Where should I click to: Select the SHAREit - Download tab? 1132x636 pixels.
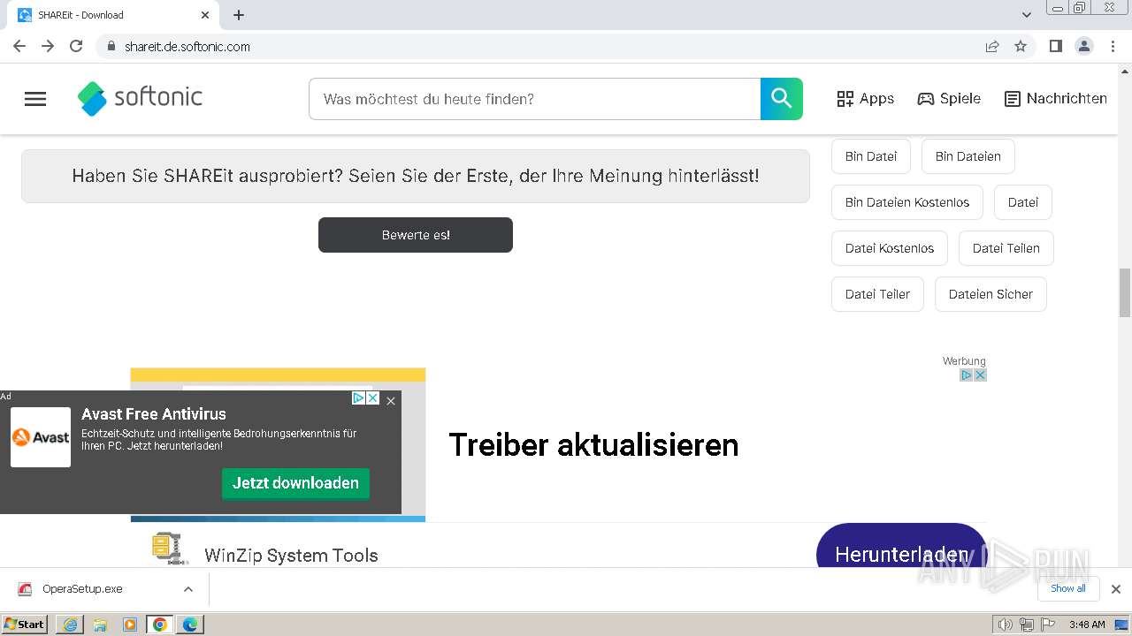111,15
